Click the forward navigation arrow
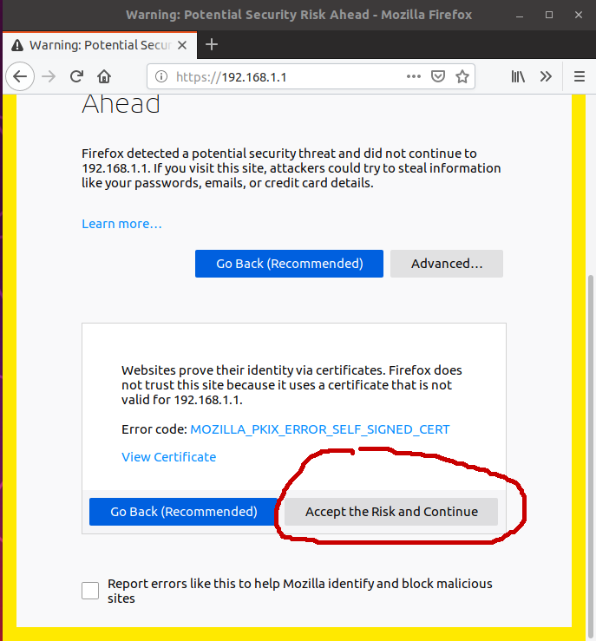Image resolution: width=596 pixels, height=641 pixels. pyautogui.click(x=49, y=76)
